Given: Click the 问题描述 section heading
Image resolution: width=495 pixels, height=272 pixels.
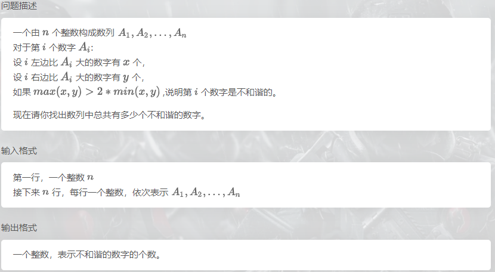Looking at the screenshot, I should [19, 6].
